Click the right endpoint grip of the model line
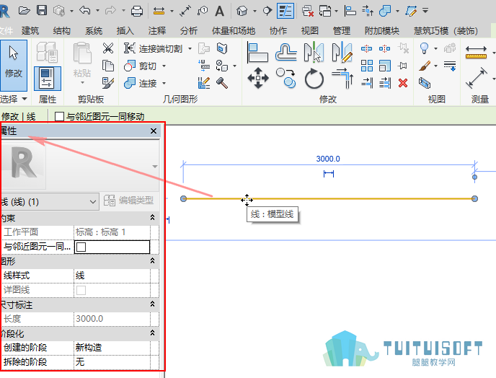The width and height of the screenshot is (496, 378). 474,199
